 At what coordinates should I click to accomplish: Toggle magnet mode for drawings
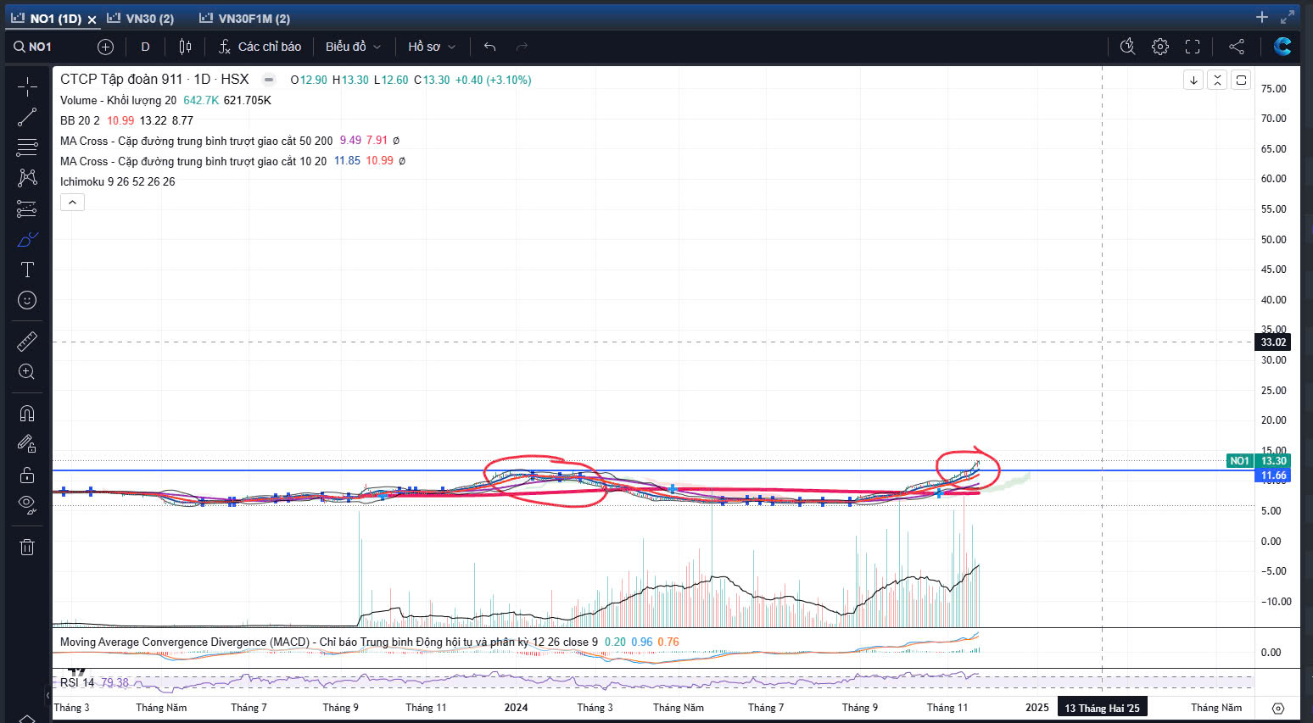click(27, 413)
